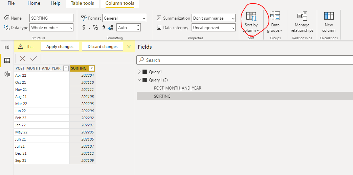
Task: Click Discard changes button
Action: [x=103, y=47]
